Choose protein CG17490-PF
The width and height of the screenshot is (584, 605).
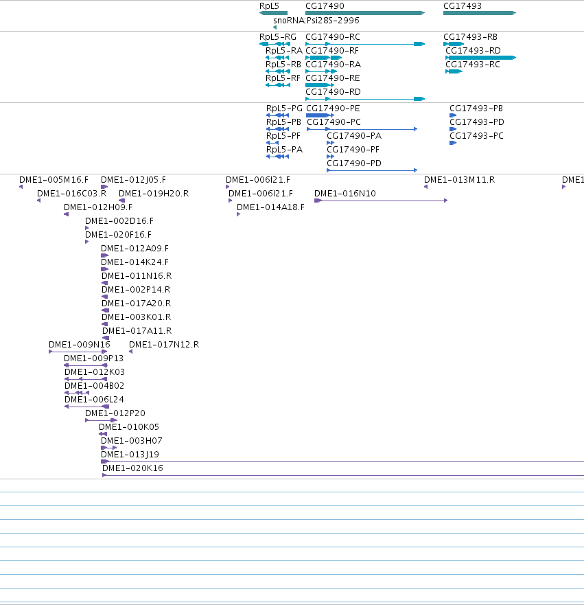point(353,150)
